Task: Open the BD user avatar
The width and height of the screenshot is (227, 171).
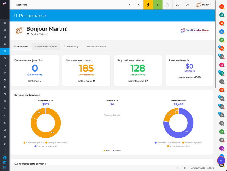Action: 222,48
